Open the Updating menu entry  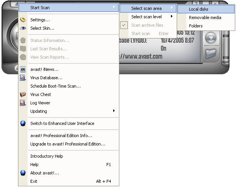(x=68, y=111)
